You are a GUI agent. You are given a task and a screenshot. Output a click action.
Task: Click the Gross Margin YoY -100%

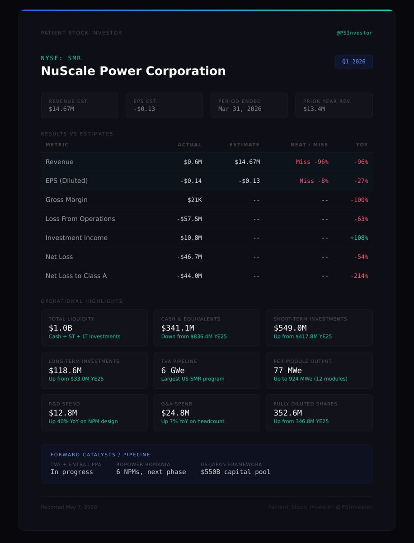coord(359,200)
